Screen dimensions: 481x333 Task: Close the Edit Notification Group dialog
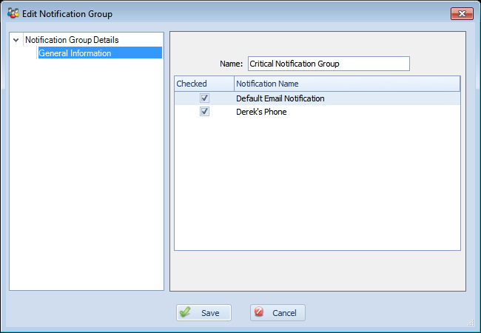click(x=462, y=14)
